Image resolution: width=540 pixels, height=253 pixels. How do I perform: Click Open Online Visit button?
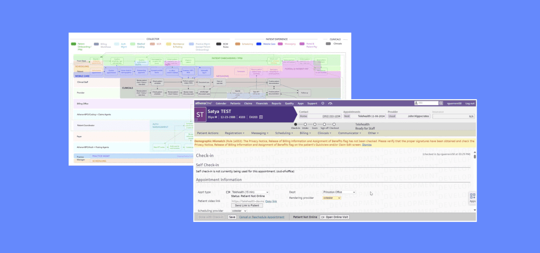[x=335, y=217]
